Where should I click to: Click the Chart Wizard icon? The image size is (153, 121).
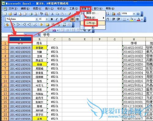[114, 14]
